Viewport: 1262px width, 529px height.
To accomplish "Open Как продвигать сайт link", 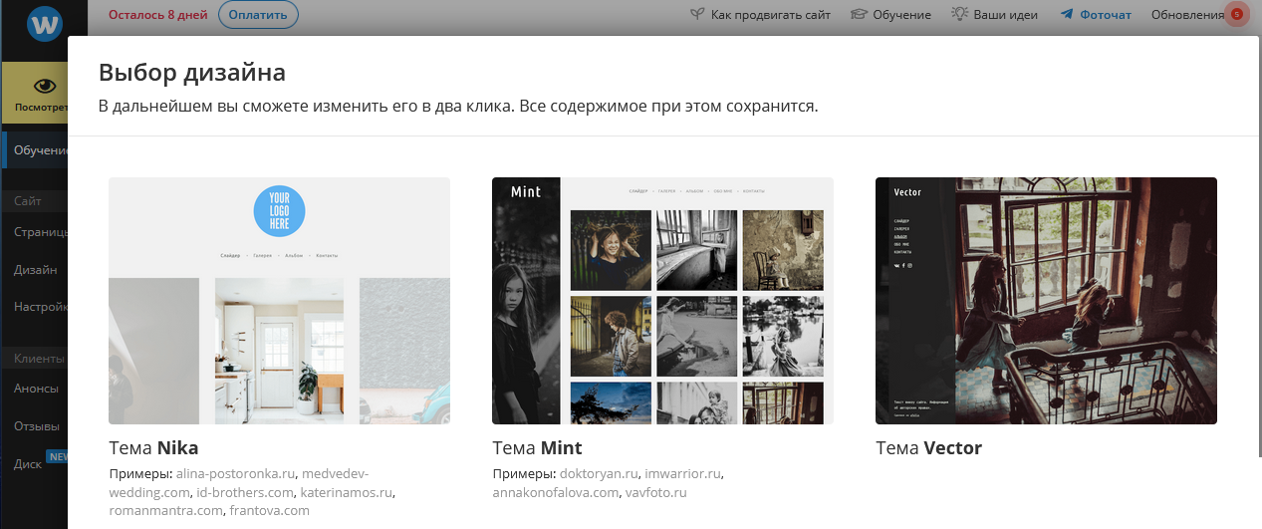I will tap(770, 15).
